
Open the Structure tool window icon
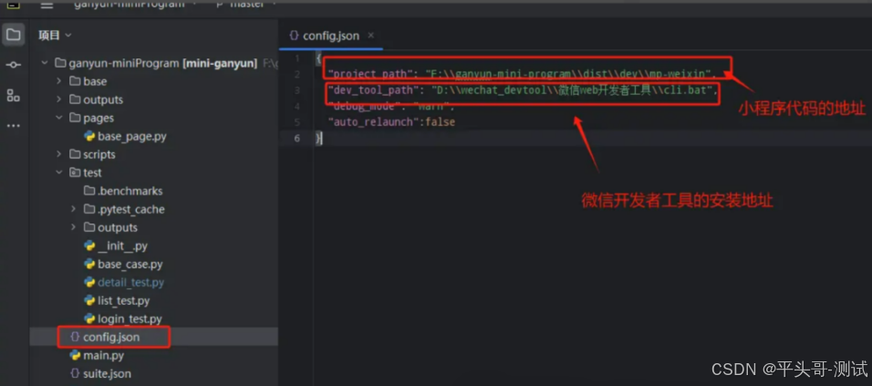14,95
